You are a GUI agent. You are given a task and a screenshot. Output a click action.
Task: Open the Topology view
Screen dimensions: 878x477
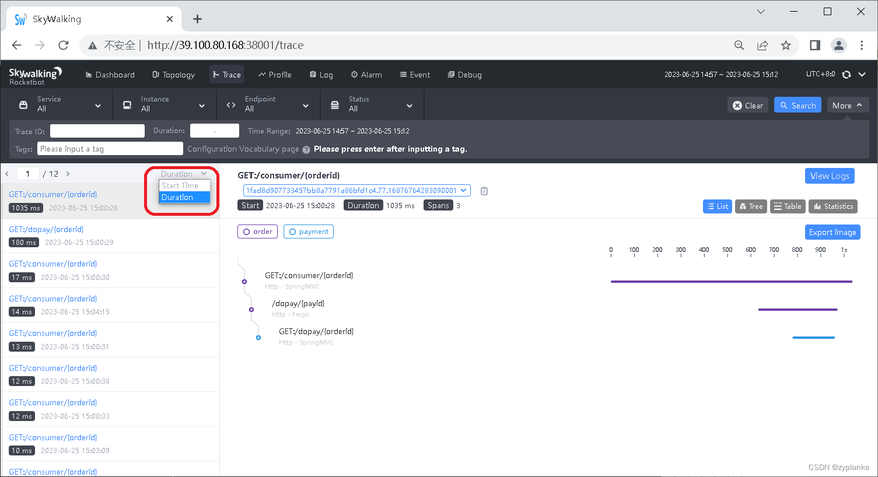pos(173,75)
